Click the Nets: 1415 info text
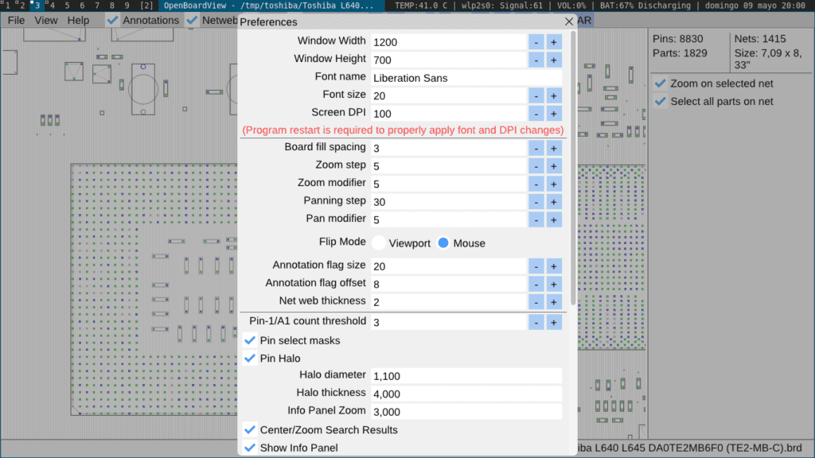 click(760, 39)
